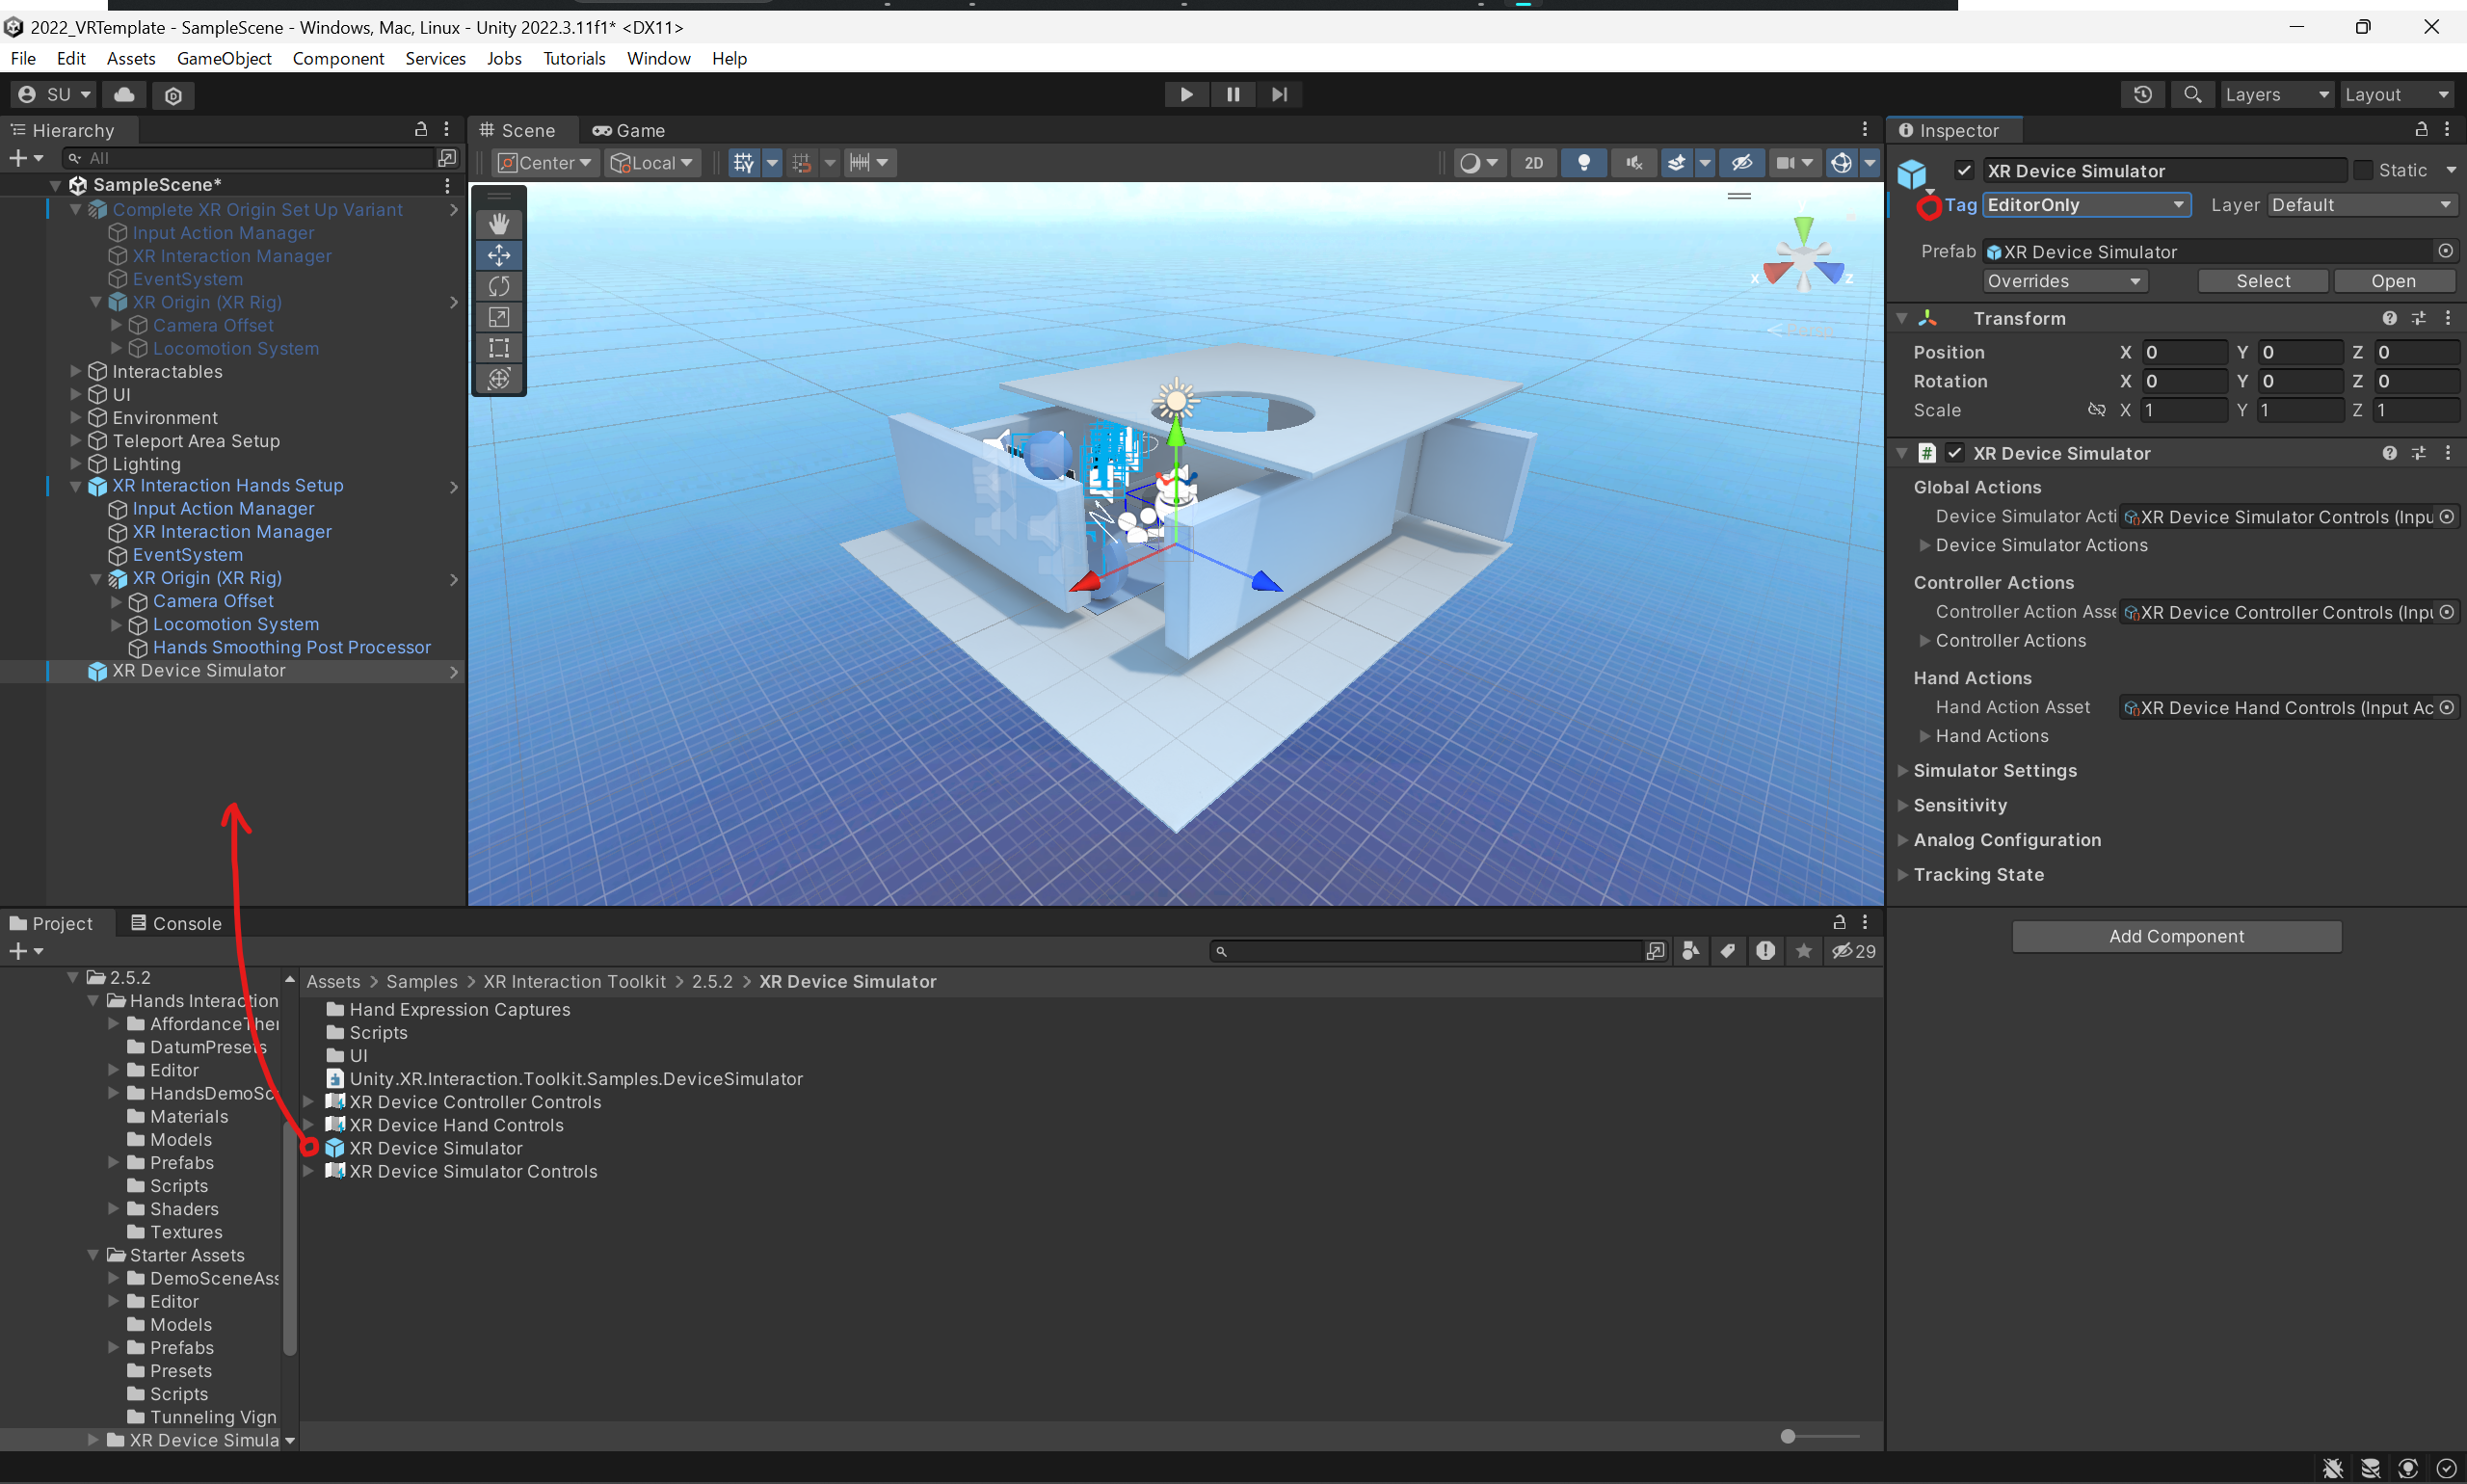The image size is (2467, 1484).
Task: Disable the XR Device Simulator script component
Action: [x=1954, y=453]
